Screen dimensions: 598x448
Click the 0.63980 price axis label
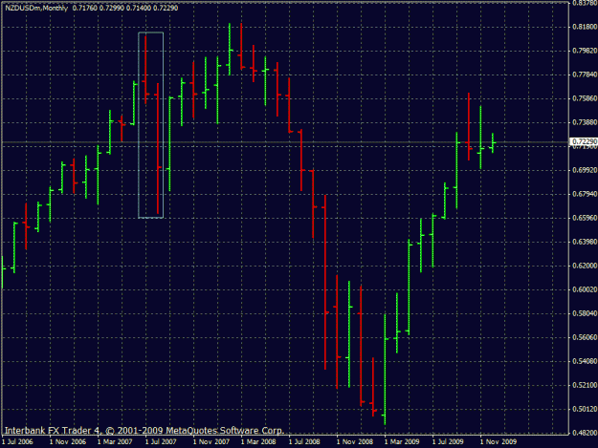pos(585,242)
